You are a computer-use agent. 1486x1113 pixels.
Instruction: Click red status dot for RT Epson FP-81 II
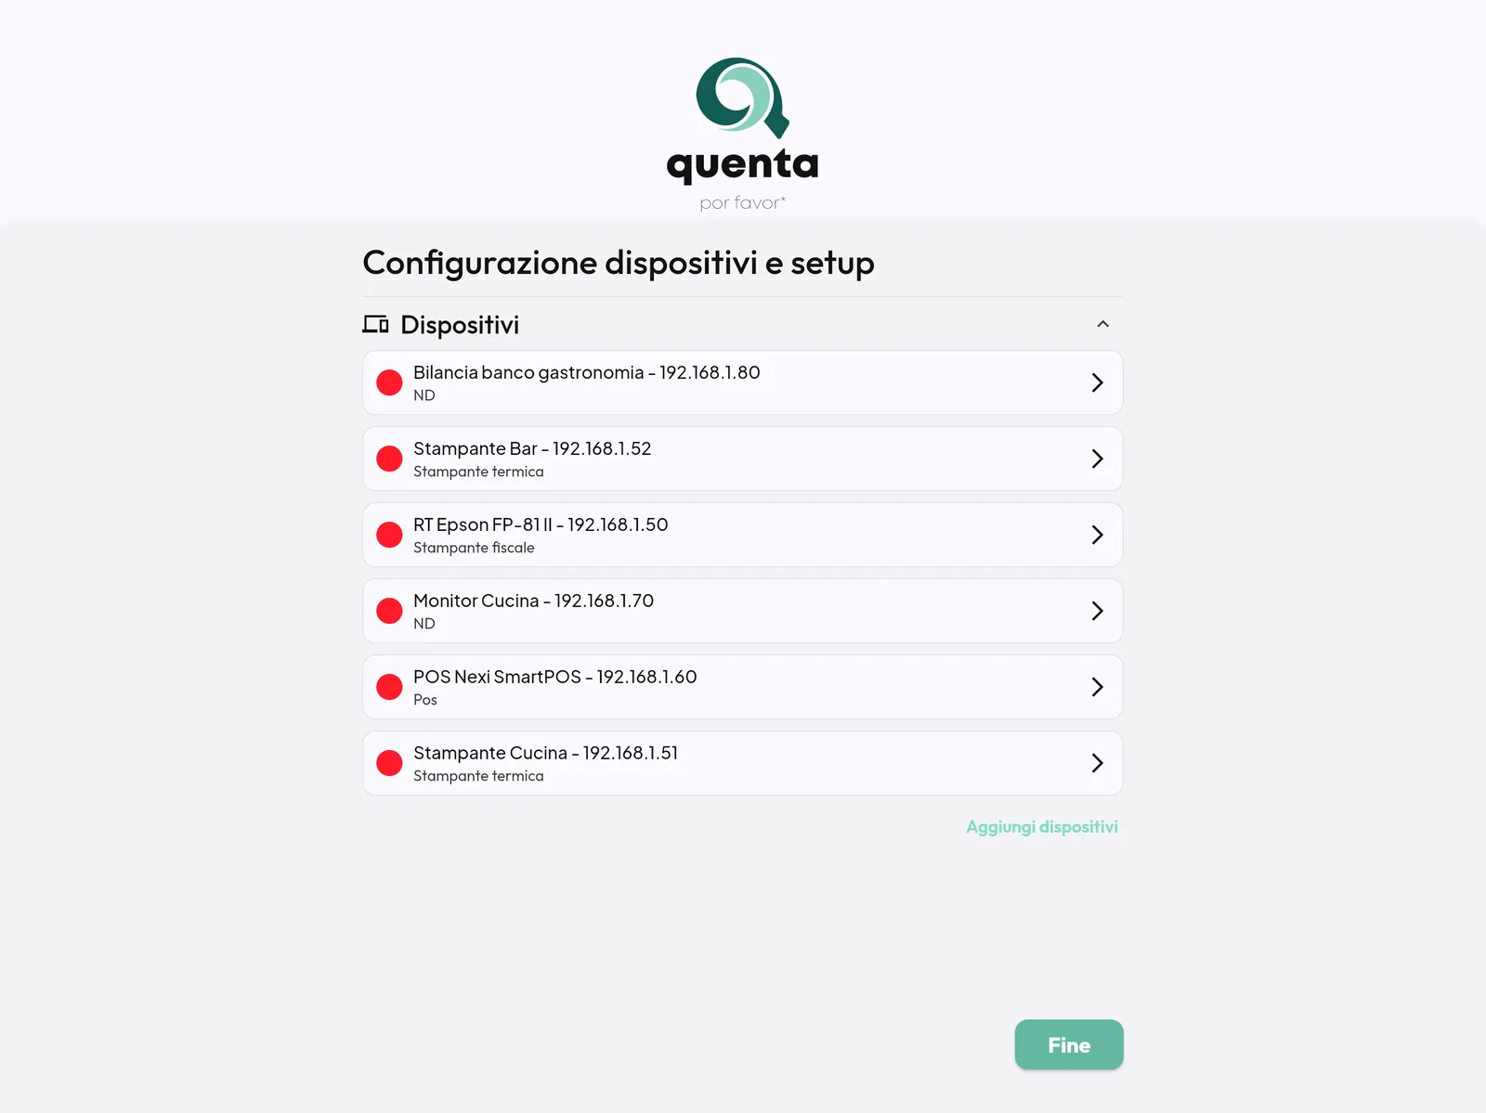(x=389, y=535)
